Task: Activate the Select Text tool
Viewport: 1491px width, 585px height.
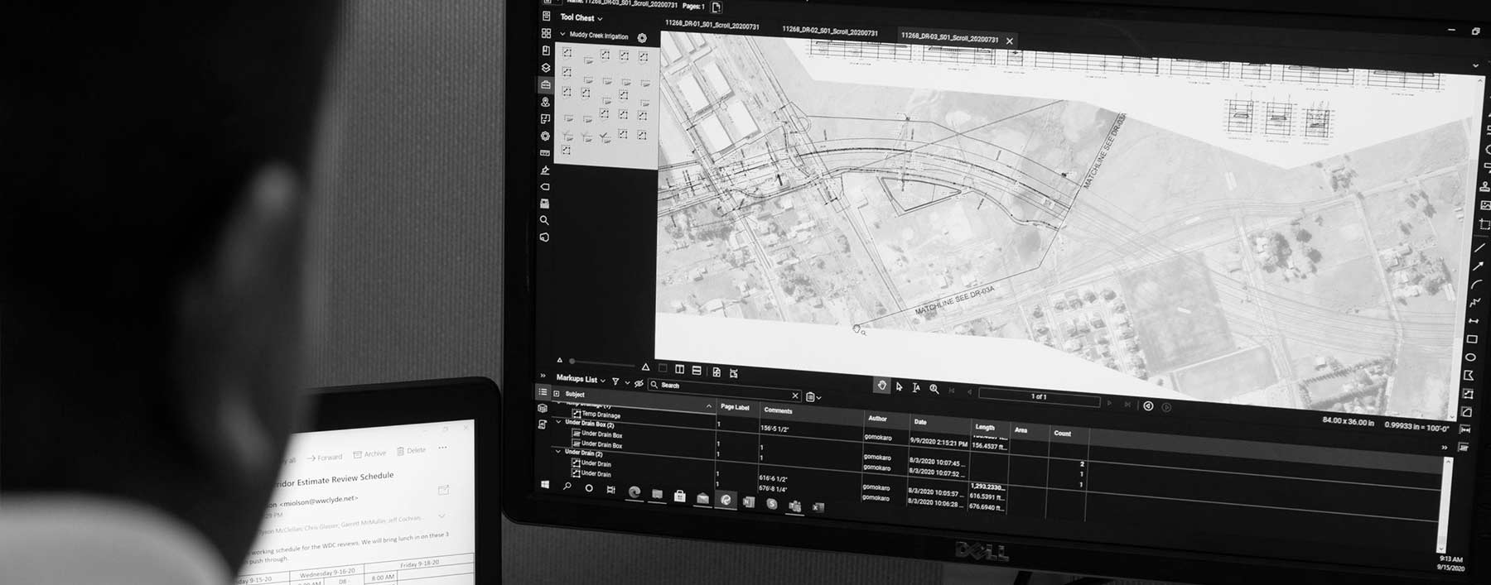Action: pyautogui.click(x=916, y=387)
